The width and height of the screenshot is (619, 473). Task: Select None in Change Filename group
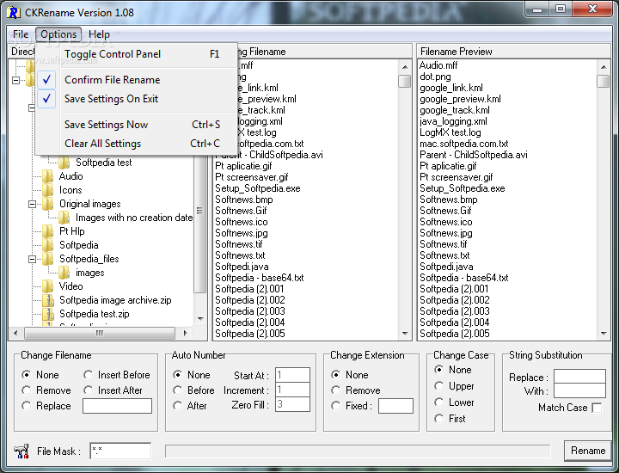point(27,374)
